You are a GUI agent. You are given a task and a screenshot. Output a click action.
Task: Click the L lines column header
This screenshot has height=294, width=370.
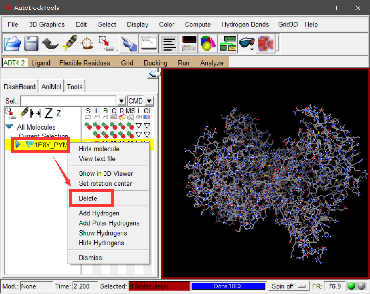coord(97,113)
